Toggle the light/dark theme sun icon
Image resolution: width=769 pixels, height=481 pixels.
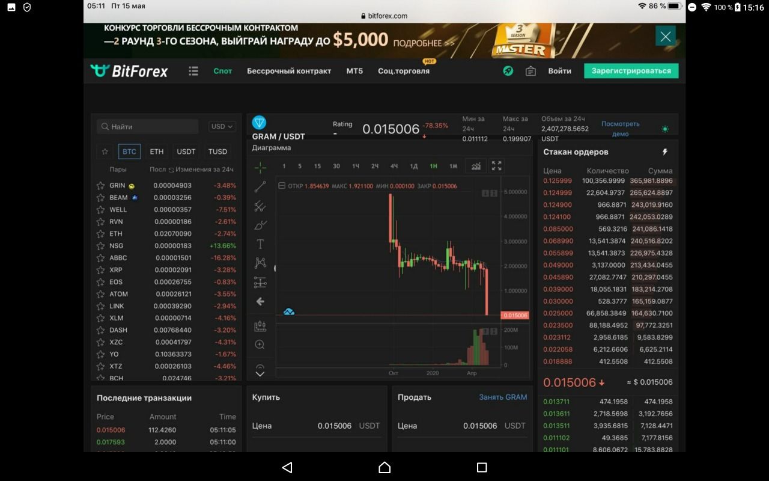coord(665,129)
